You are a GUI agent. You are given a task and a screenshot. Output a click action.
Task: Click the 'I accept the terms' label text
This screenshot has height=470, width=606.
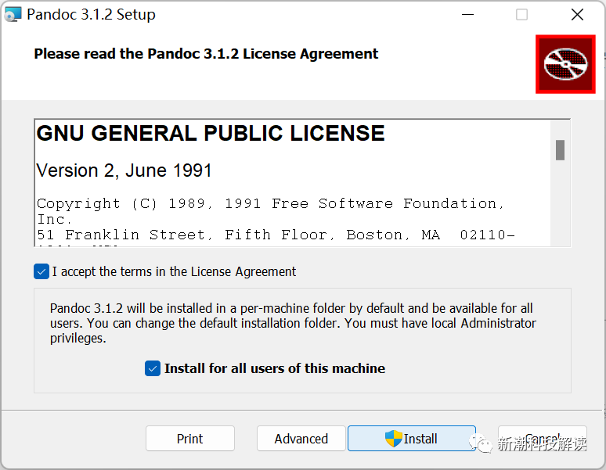click(x=174, y=271)
